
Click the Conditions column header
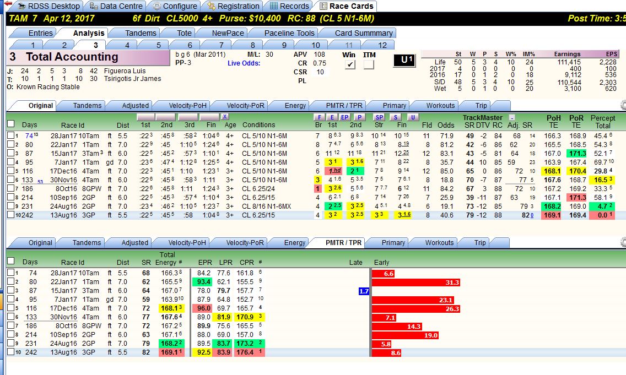click(x=258, y=125)
